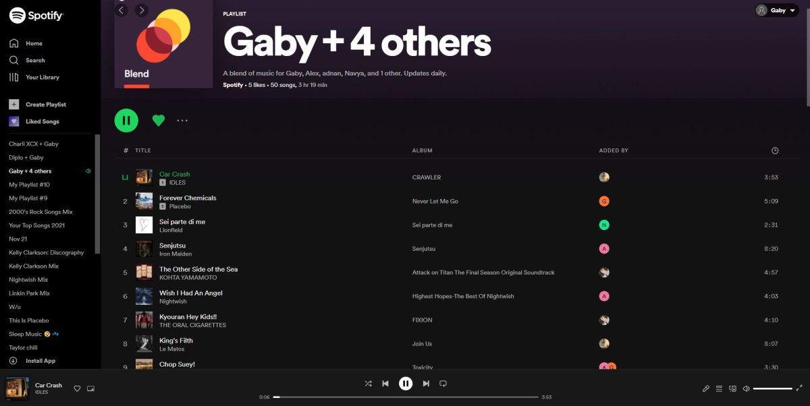Mute audio with the speaker icon

746,388
